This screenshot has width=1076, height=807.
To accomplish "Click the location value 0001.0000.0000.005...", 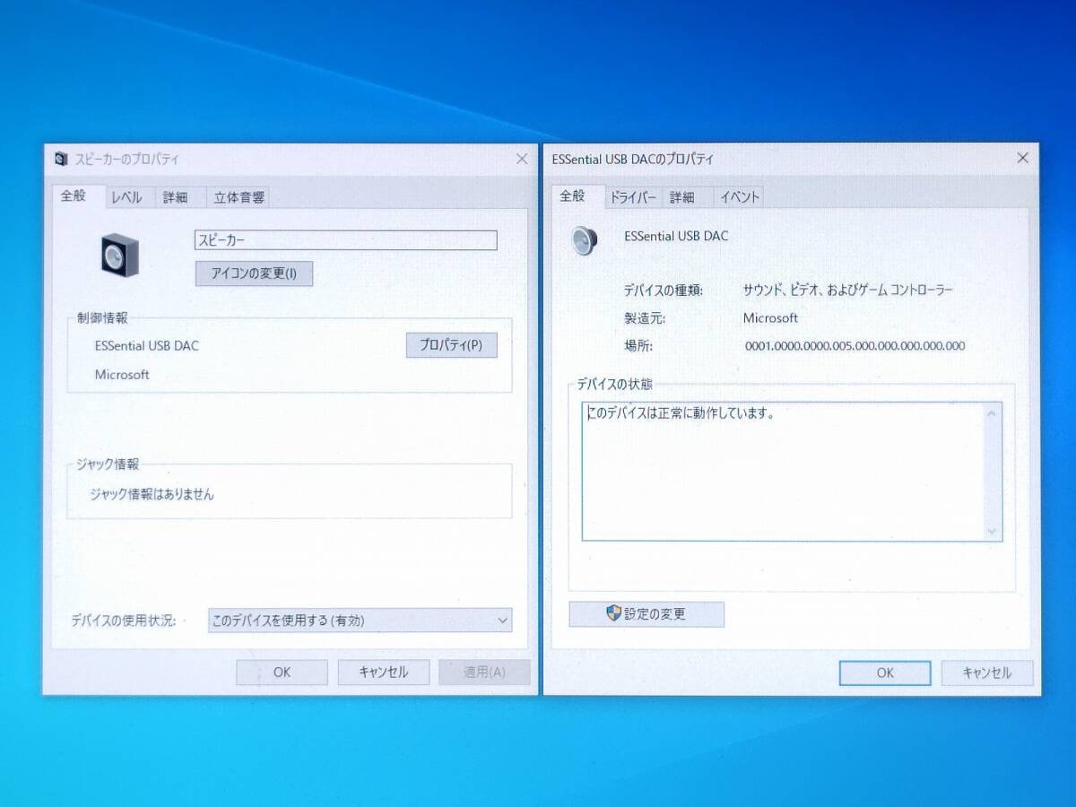I will [855, 346].
